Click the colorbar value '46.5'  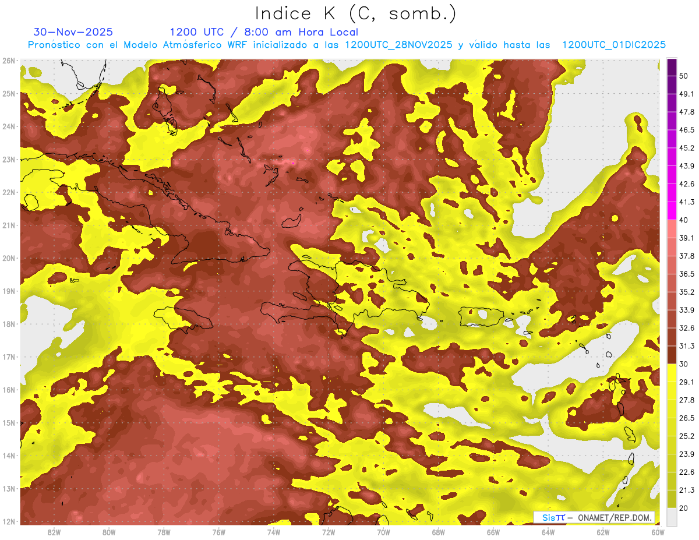(687, 130)
